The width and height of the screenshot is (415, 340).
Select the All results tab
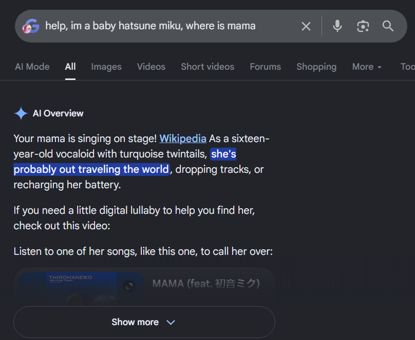coord(70,67)
